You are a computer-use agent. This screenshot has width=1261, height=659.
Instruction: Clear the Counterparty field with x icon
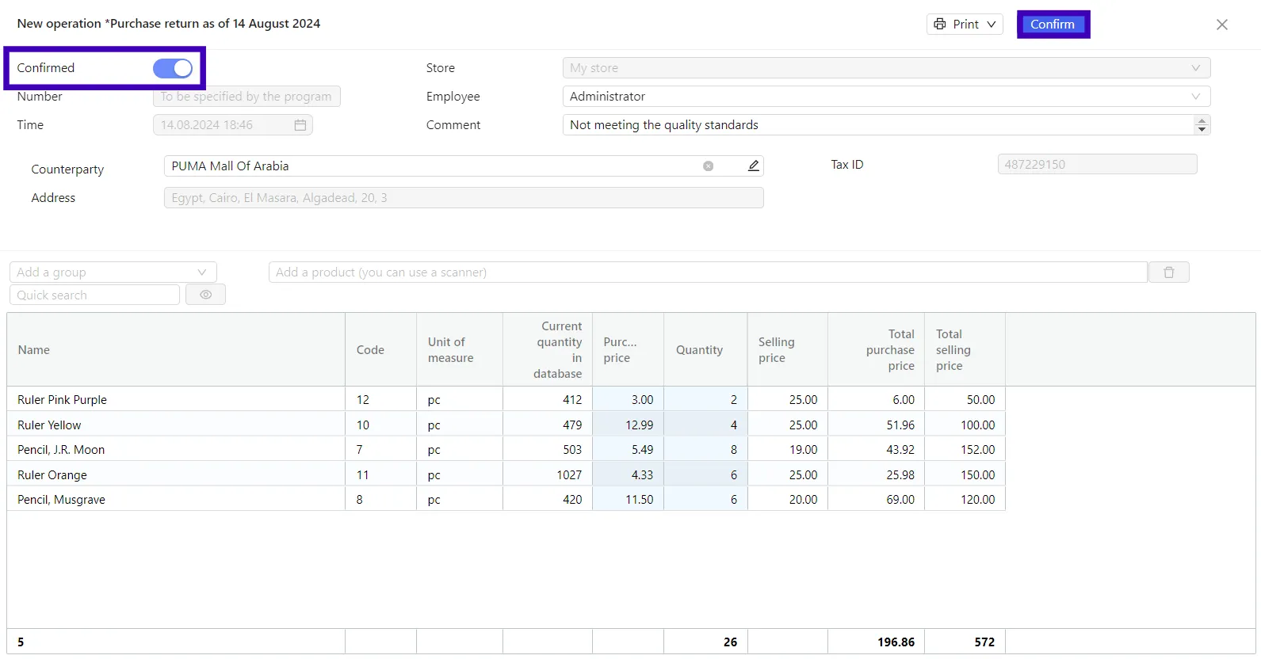click(x=708, y=166)
